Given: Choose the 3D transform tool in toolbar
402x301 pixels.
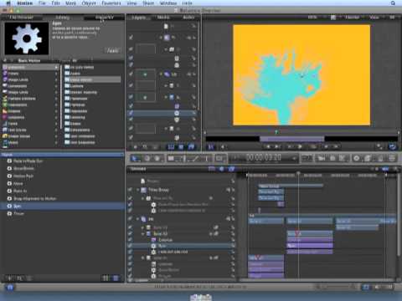Looking at the screenshot, I should pyautogui.click(x=147, y=158).
